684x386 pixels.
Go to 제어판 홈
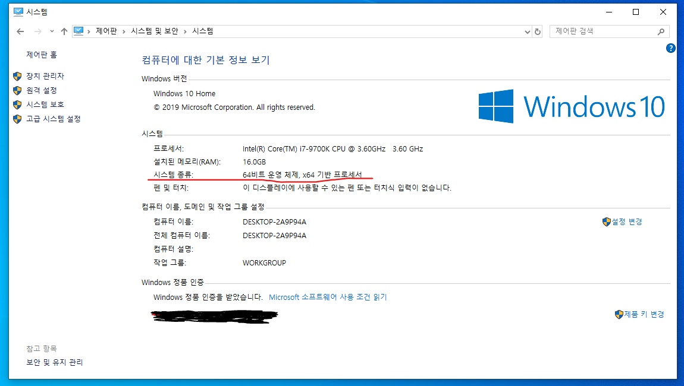pyautogui.click(x=42, y=55)
